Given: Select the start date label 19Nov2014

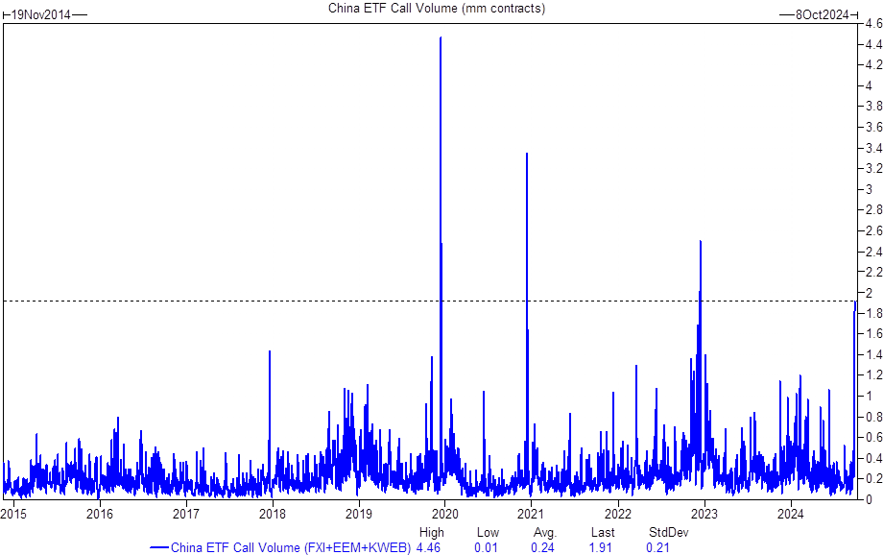Looking at the screenshot, I should tap(41, 15).
